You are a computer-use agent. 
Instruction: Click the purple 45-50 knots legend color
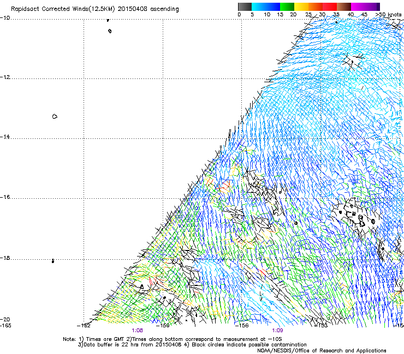click(x=372, y=7)
